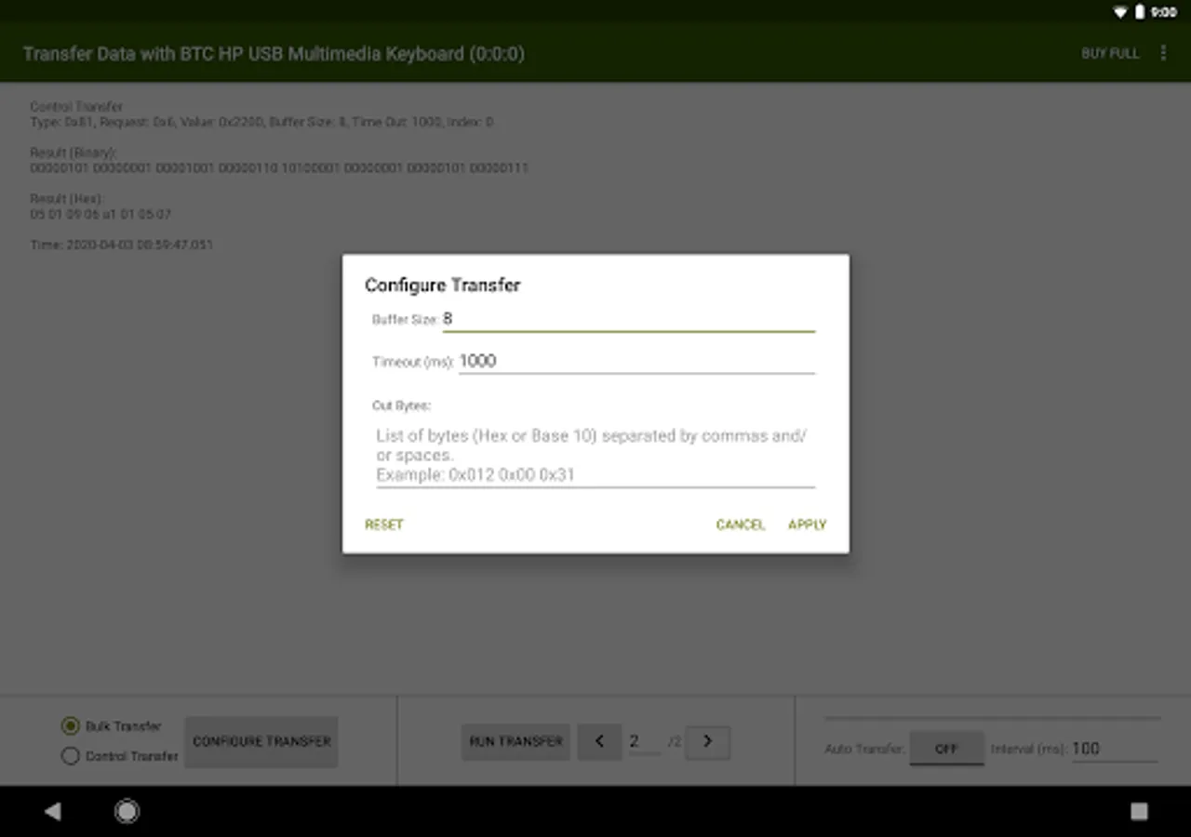Click the Result (Binary) output line
This screenshot has width=1191, height=837.
coord(279,168)
